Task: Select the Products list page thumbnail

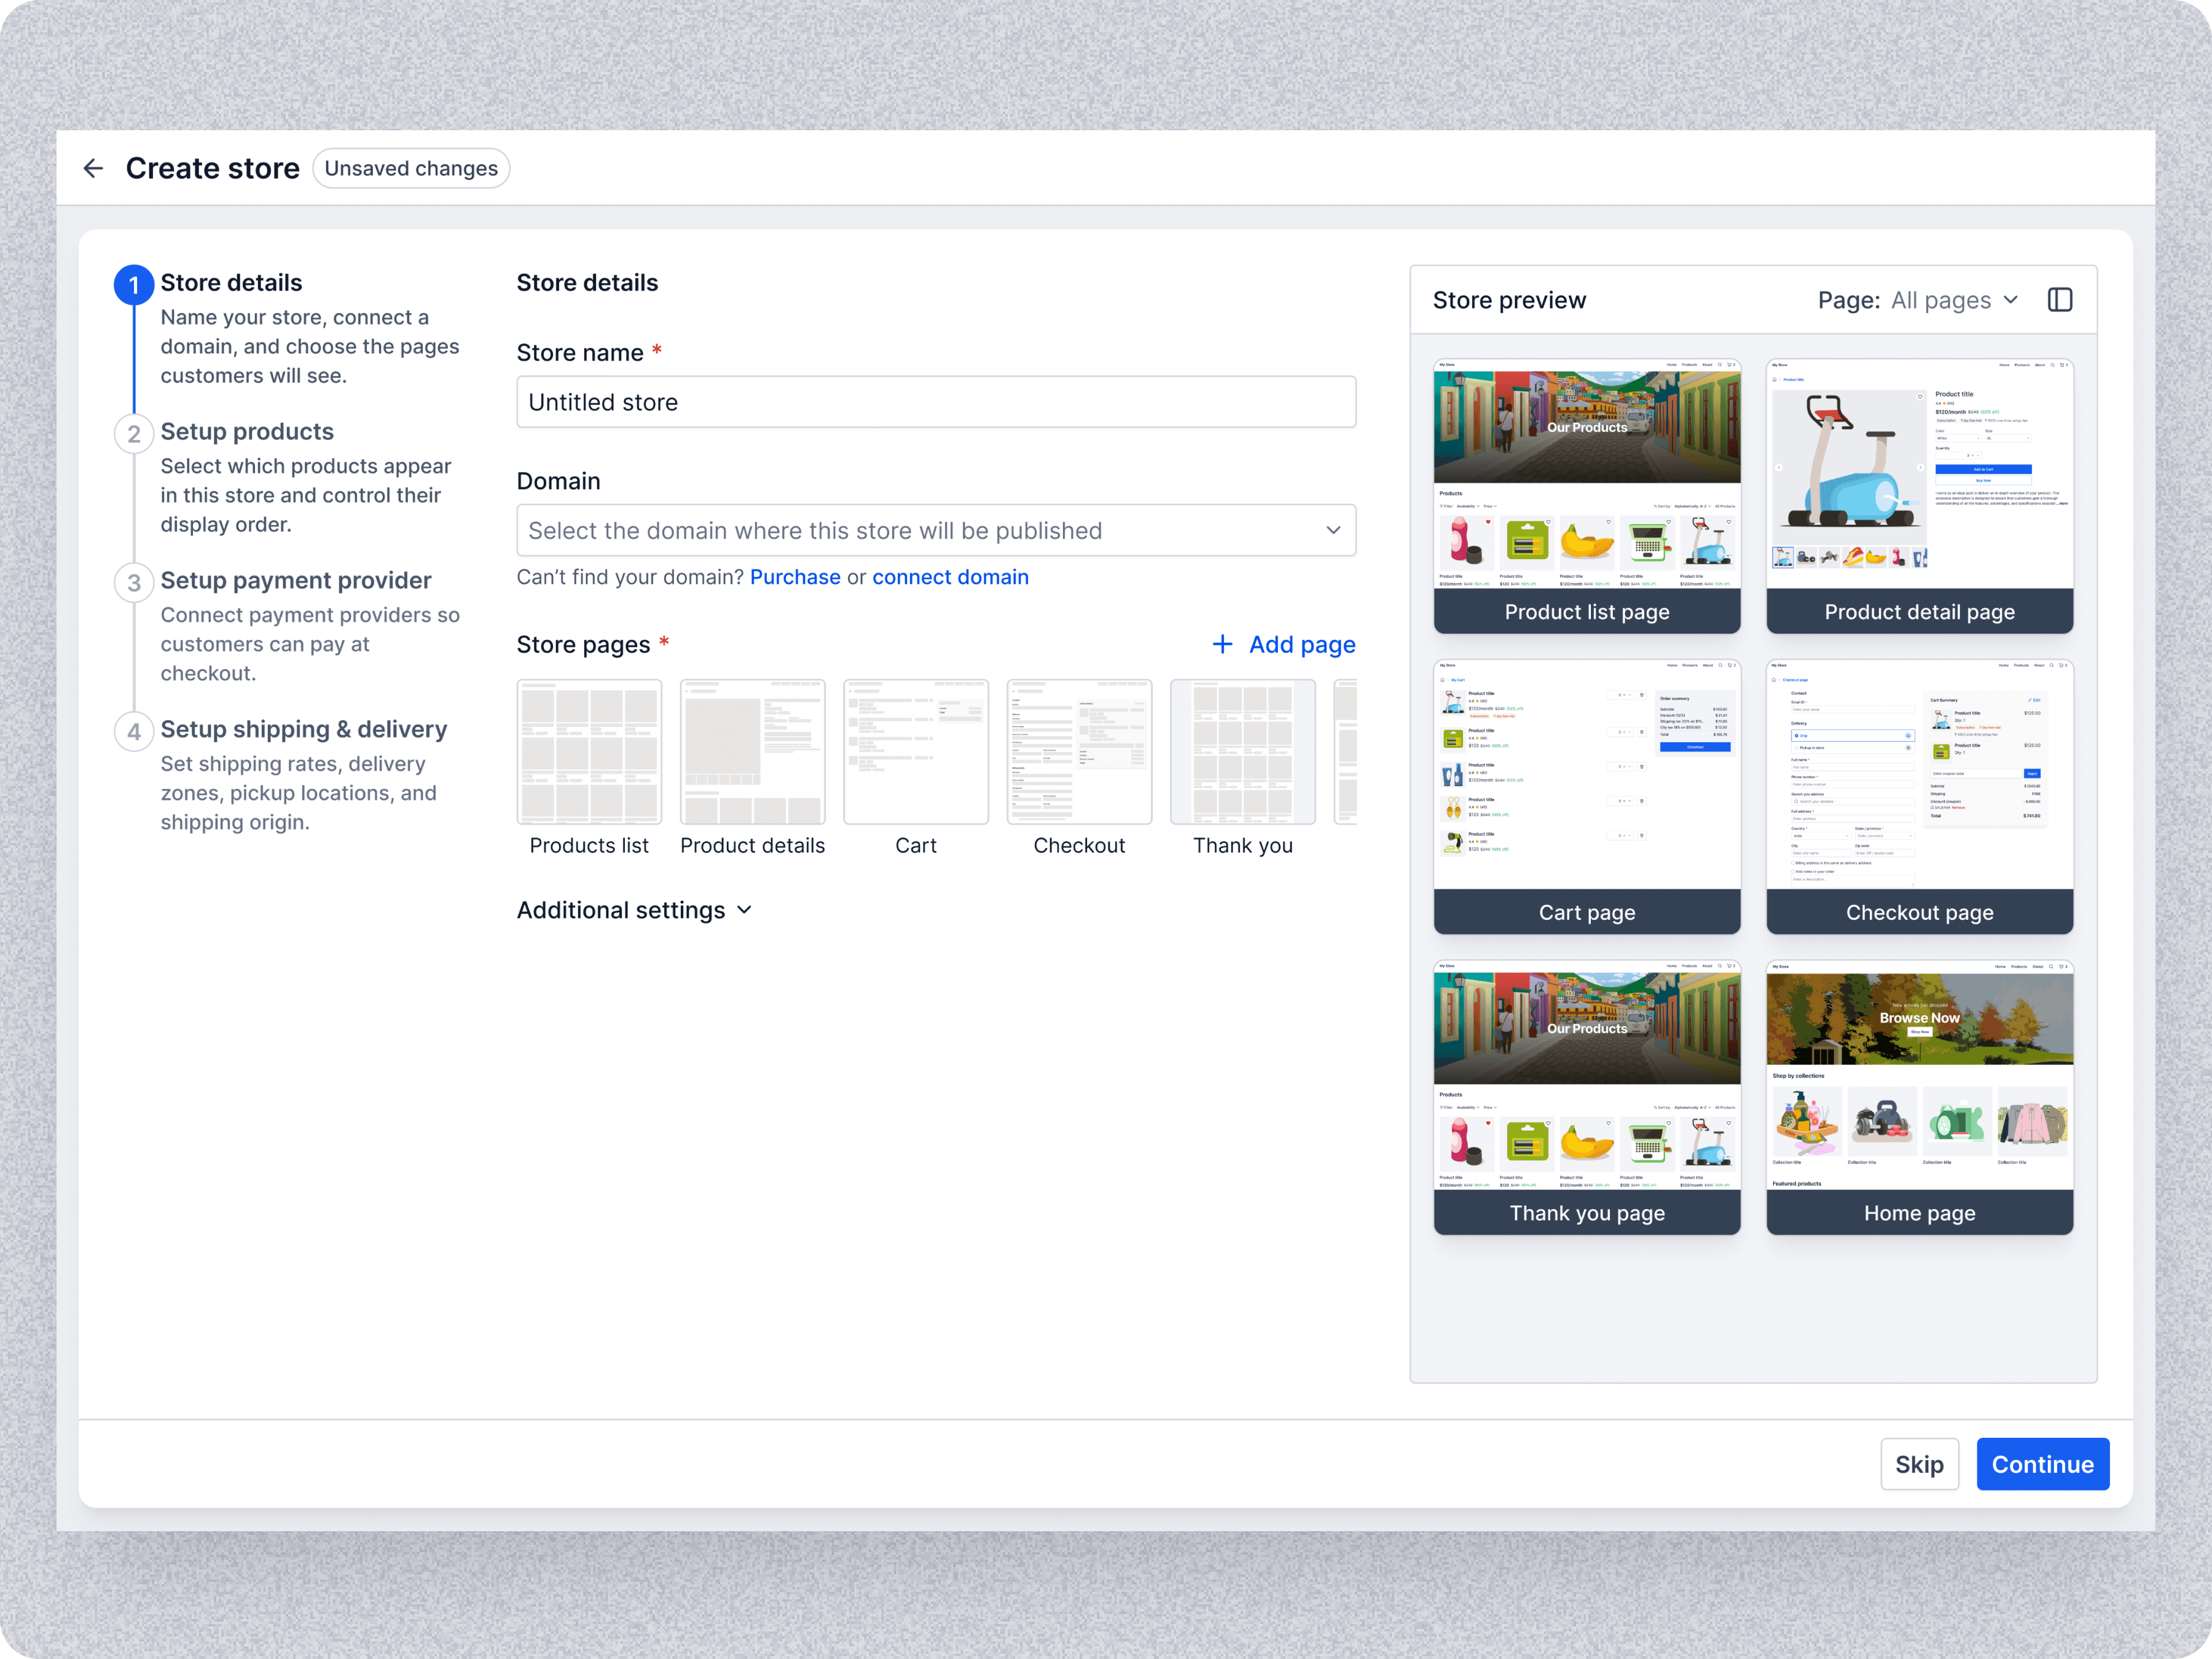Action: coord(589,752)
